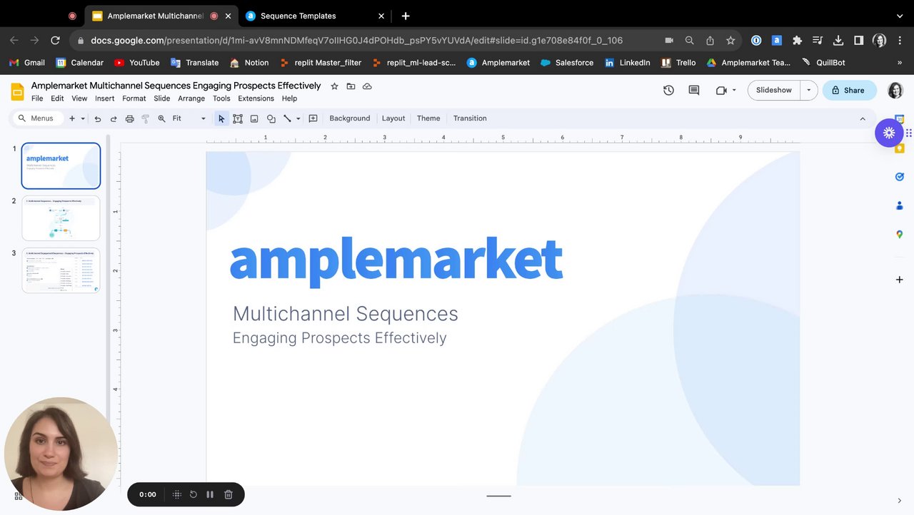Viewport: 914px width, 515px height.
Task: Open the grid view icon below filmstrip
Action: tap(19, 496)
